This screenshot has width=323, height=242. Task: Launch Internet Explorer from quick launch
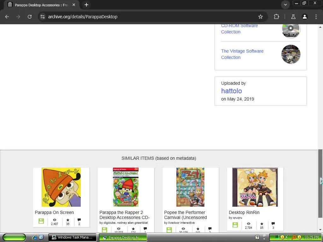35,237
